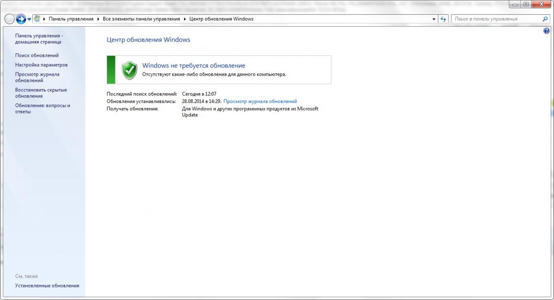The width and height of the screenshot is (554, 300).
Task: Click 'Отсутствуют какие-либо обновления' message text
Action: coord(214,74)
